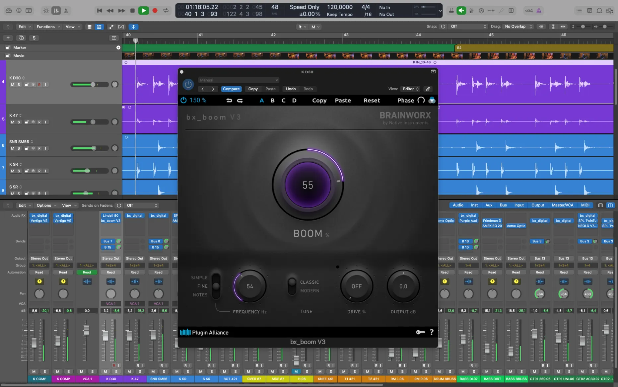The image size is (618, 387).
Task: Open the List Editors icon
Action: coord(579,11)
